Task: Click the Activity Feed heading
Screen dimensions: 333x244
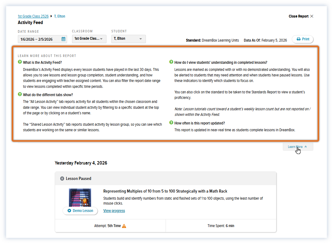Action: pyautogui.click(x=30, y=22)
